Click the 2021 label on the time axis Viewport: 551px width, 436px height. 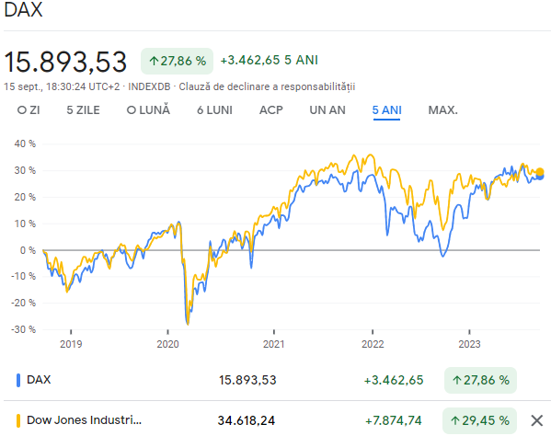(x=274, y=344)
